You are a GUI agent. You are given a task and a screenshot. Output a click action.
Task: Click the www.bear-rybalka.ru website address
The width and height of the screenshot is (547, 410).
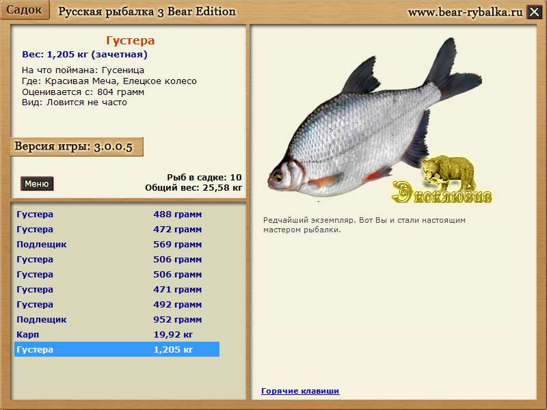(465, 12)
